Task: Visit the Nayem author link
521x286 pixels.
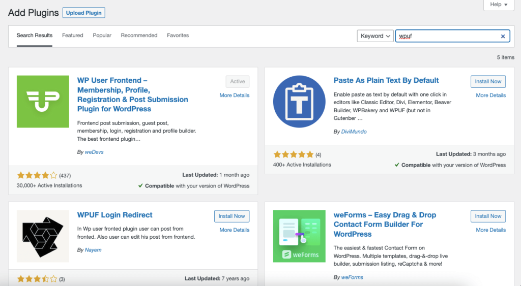Action: [x=93, y=250]
